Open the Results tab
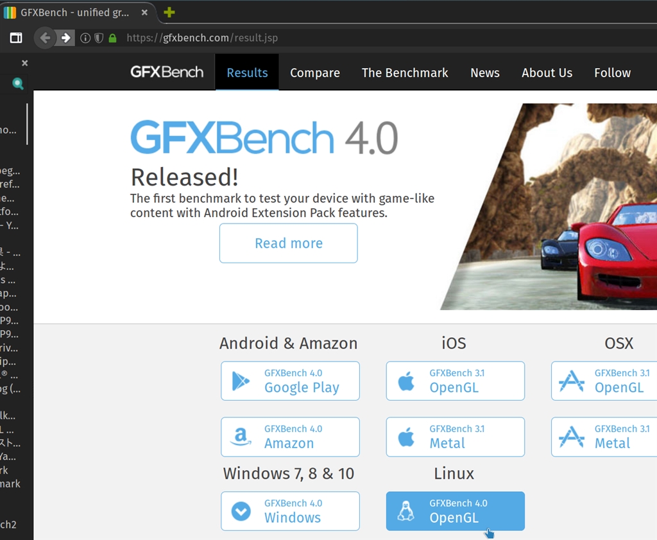 pos(247,73)
